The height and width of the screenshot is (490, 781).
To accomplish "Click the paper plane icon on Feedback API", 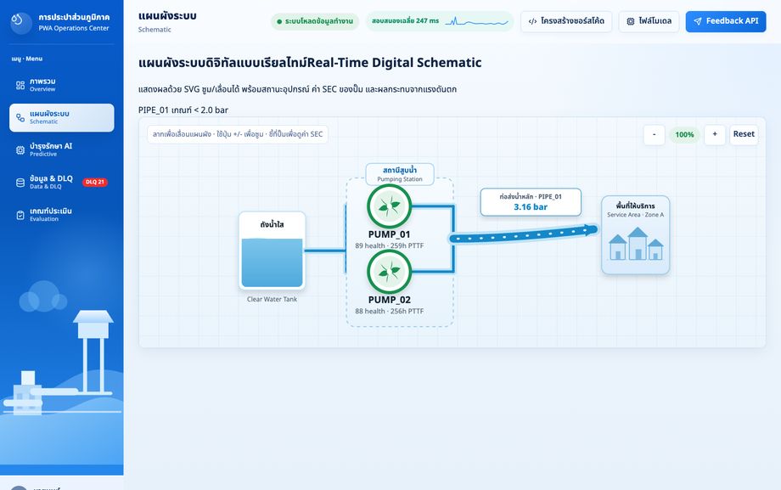I will tap(698, 21).
